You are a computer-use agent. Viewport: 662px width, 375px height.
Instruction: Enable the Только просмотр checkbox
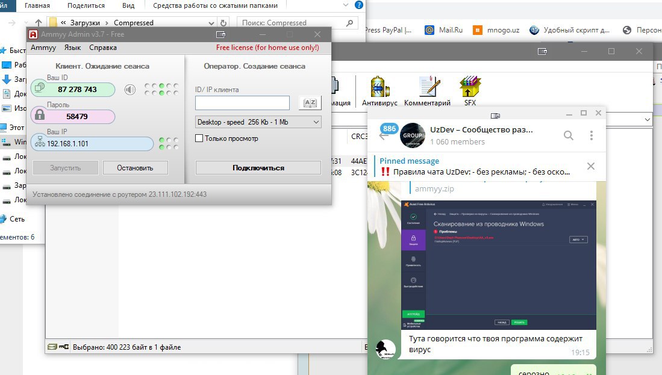[199, 138]
